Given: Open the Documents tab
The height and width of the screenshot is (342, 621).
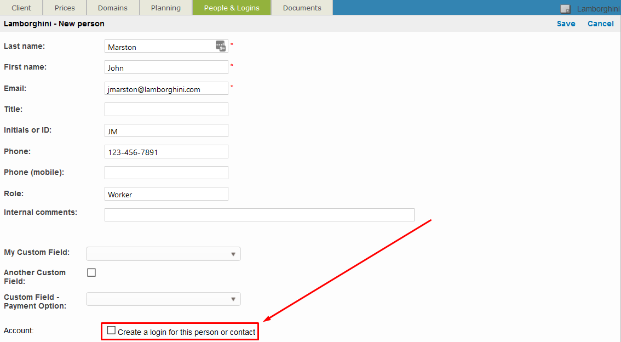Looking at the screenshot, I should (x=302, y=8).
